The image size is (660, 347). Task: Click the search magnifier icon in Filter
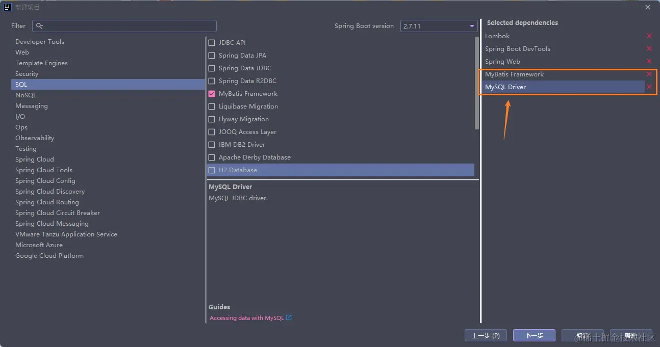point(40,26)
